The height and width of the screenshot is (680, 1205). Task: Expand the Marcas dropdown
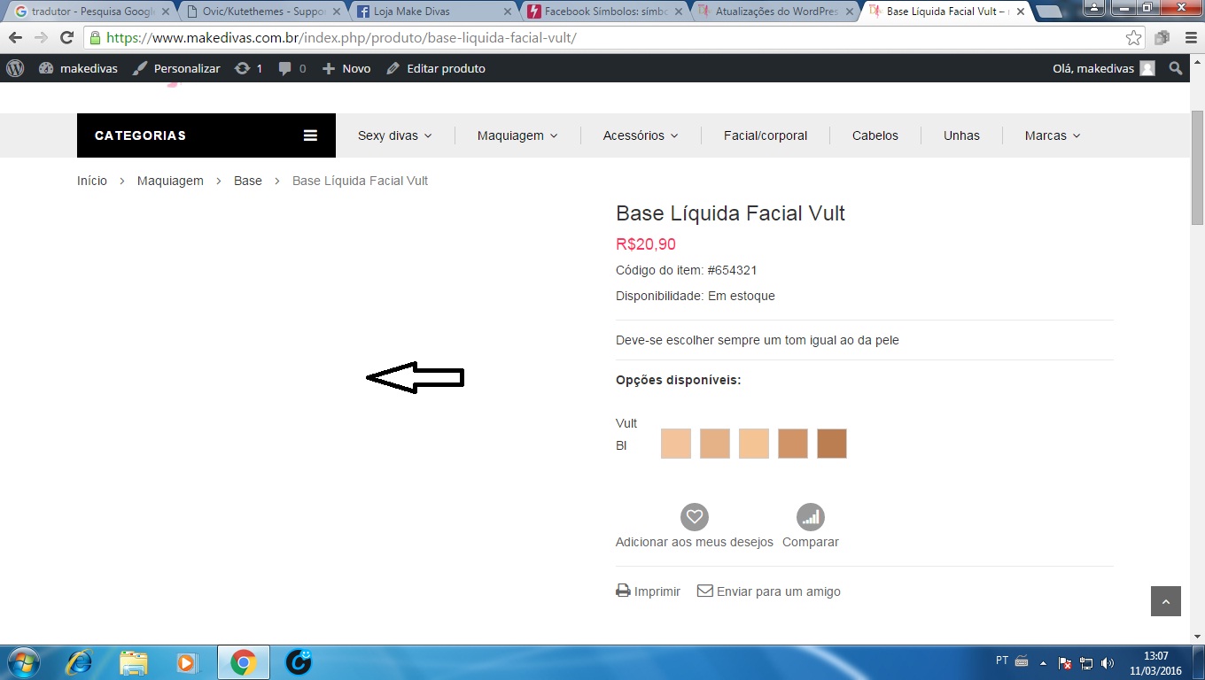[x=1053, y=135]
